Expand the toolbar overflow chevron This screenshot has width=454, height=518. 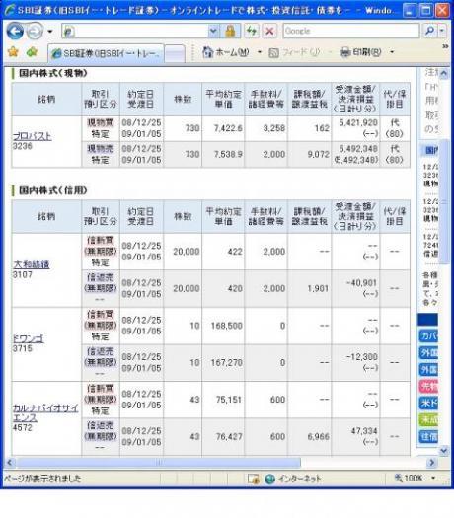click(x=445, y=46)
